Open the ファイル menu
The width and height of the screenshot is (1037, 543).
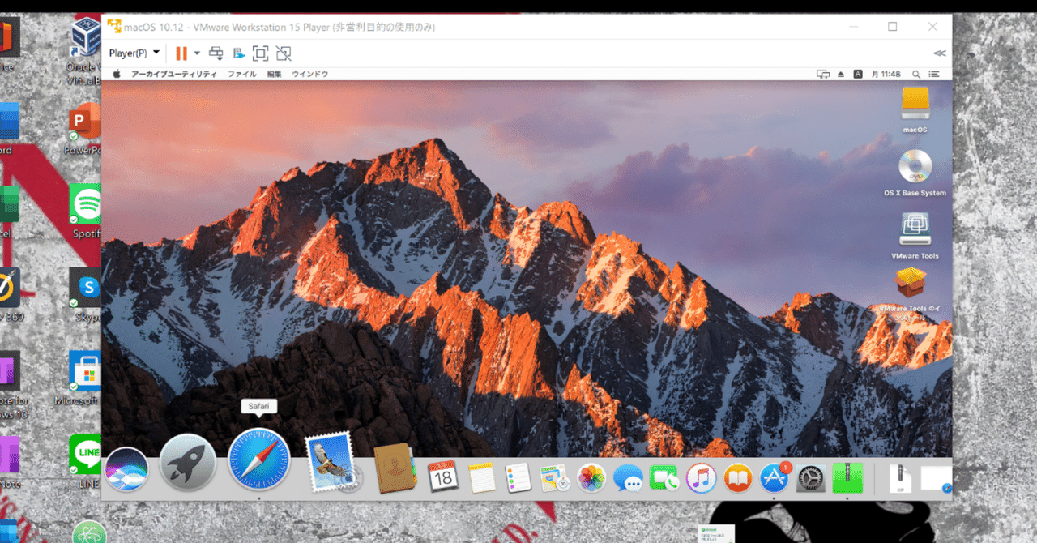[x=241, y=74]
